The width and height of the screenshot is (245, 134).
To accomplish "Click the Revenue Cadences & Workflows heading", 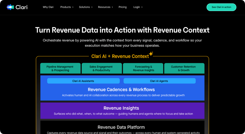I will click(x=121, y=89).
